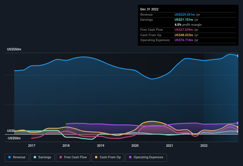Click the Dec 31 2022 tooltip date
Screen dimensions: 243x166
click(x=149, y=9)
